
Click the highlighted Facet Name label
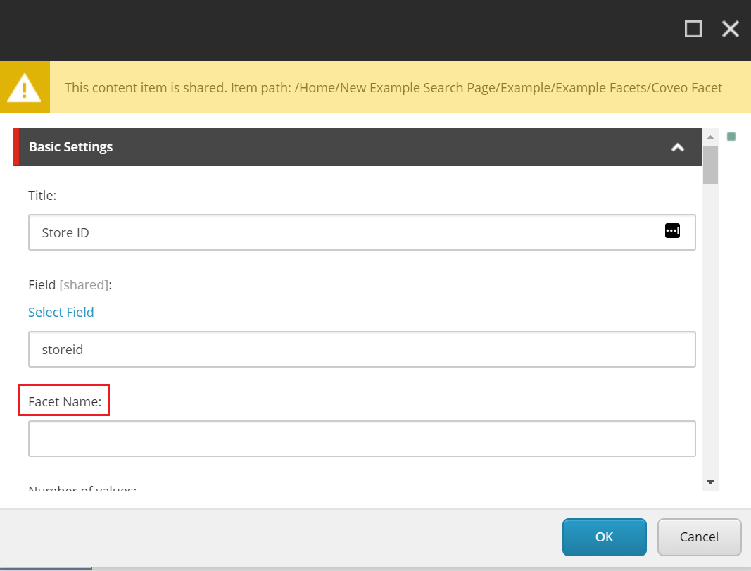coord(63,400)
